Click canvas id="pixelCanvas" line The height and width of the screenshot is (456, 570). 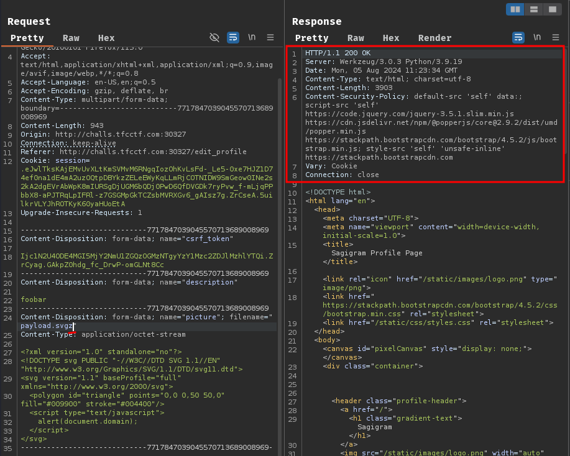click(427, 349)
